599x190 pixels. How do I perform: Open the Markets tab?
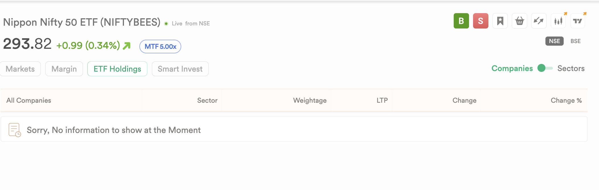[20, 69]
